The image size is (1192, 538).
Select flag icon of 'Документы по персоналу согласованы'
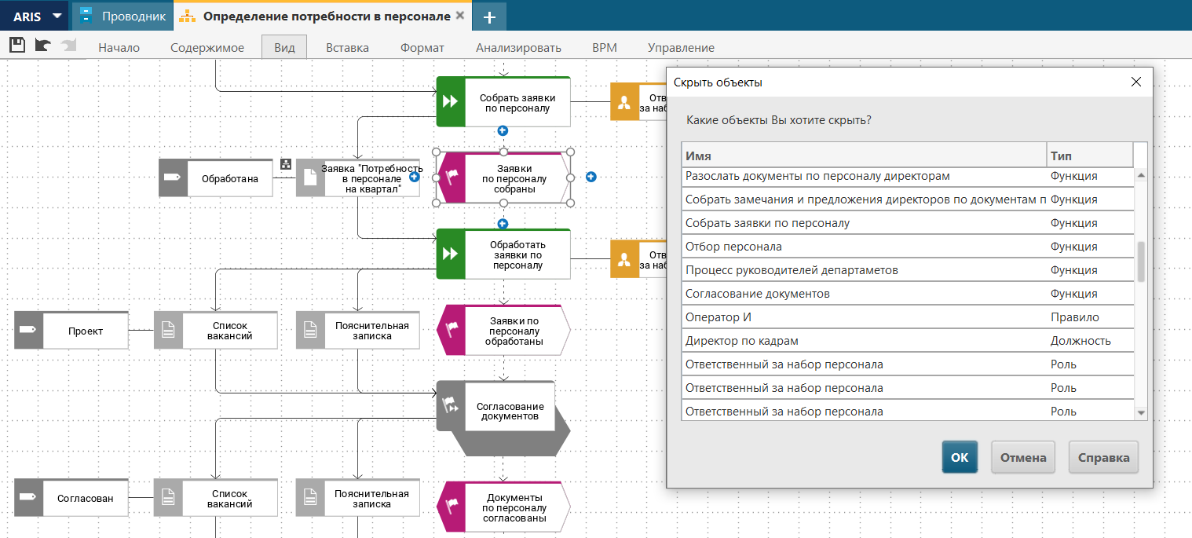pyautogui.click(x=451, y=507)
